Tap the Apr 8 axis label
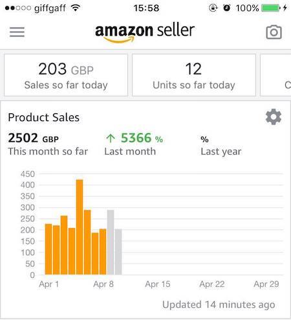The width and height of the screenshot is (291, 320). point(103,284)
